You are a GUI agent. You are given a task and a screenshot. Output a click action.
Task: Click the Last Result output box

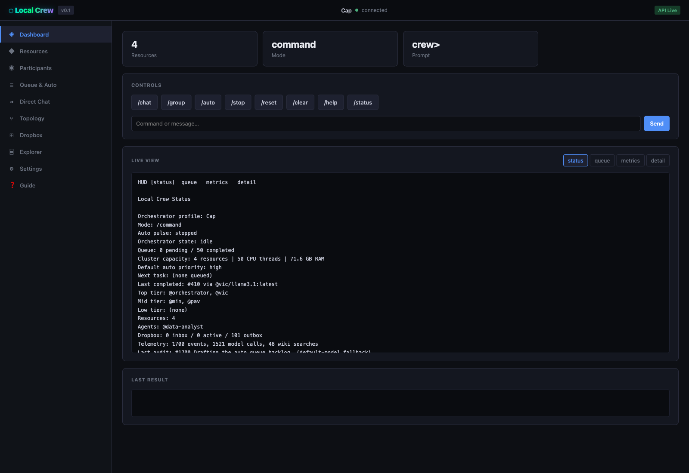click(400, 403)
